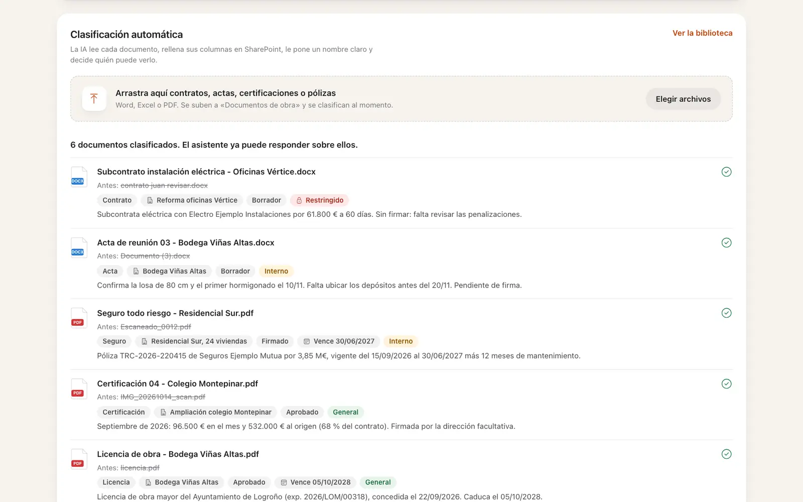
Task: Click Bodega Viñas Altas tag in Acta row
Action: 169,271
